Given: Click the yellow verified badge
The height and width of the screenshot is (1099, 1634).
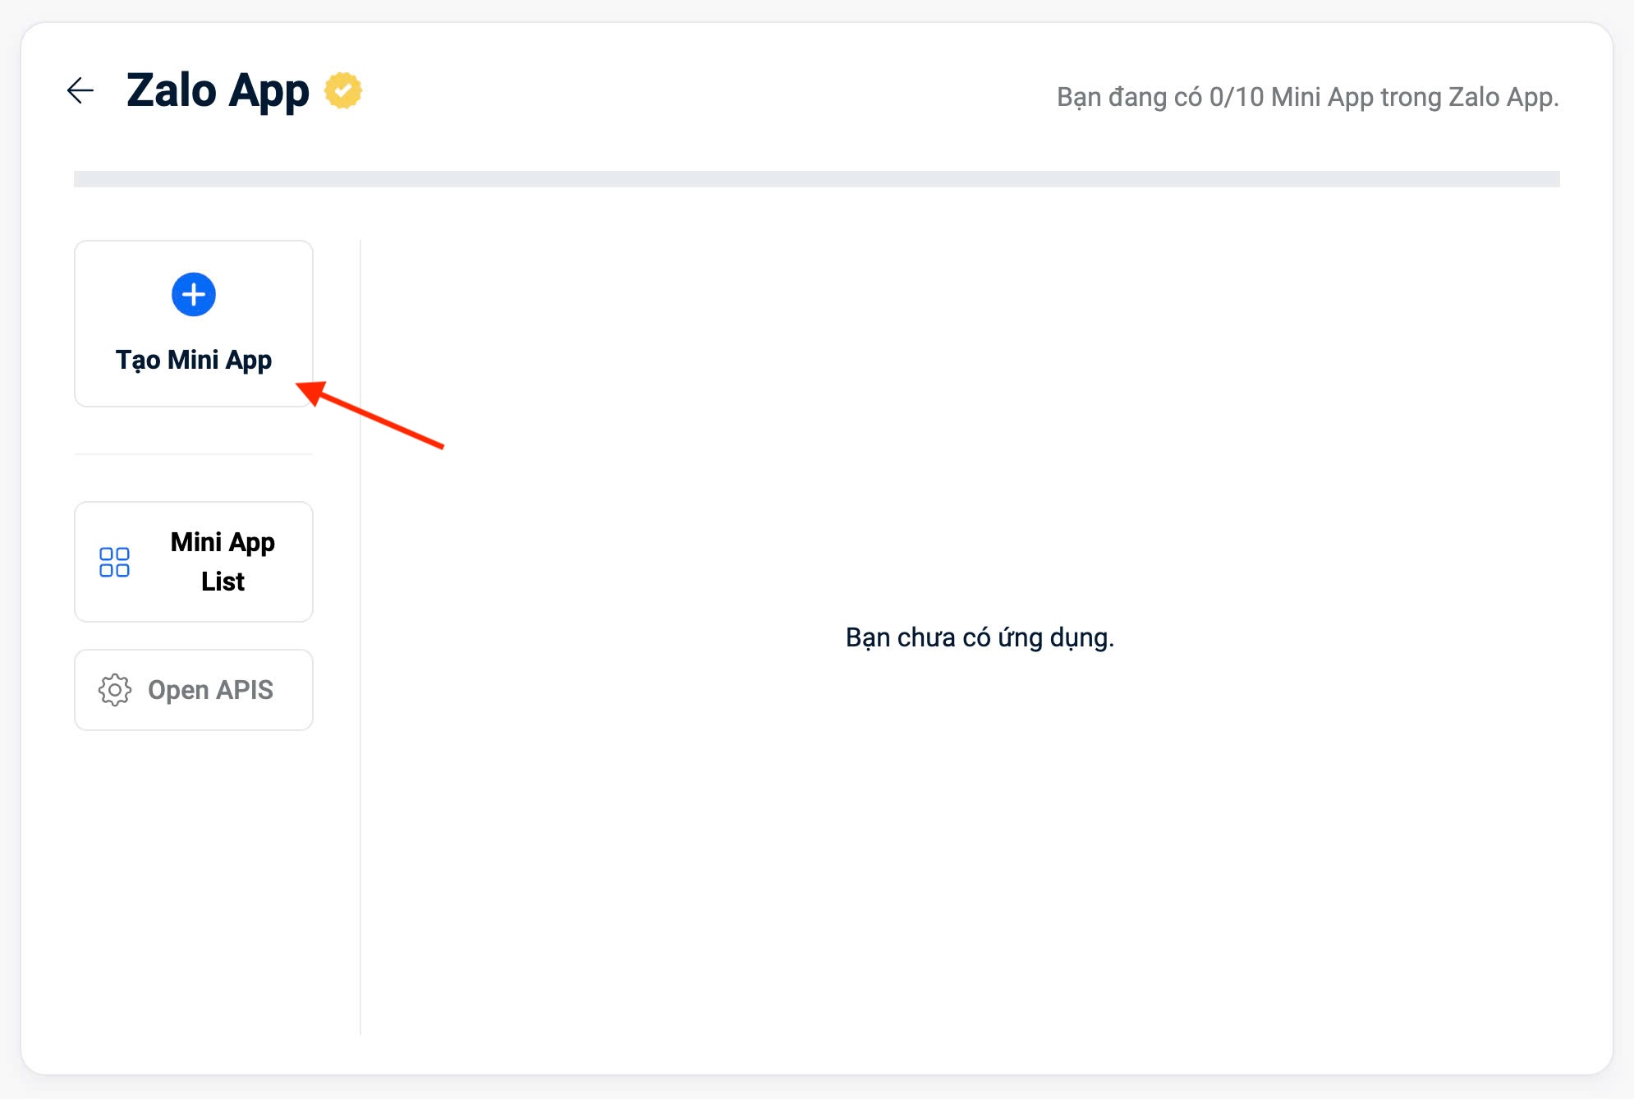Looking at the screenshot, I should pos(343,90).
